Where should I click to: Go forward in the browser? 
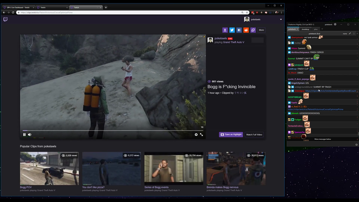8,12
